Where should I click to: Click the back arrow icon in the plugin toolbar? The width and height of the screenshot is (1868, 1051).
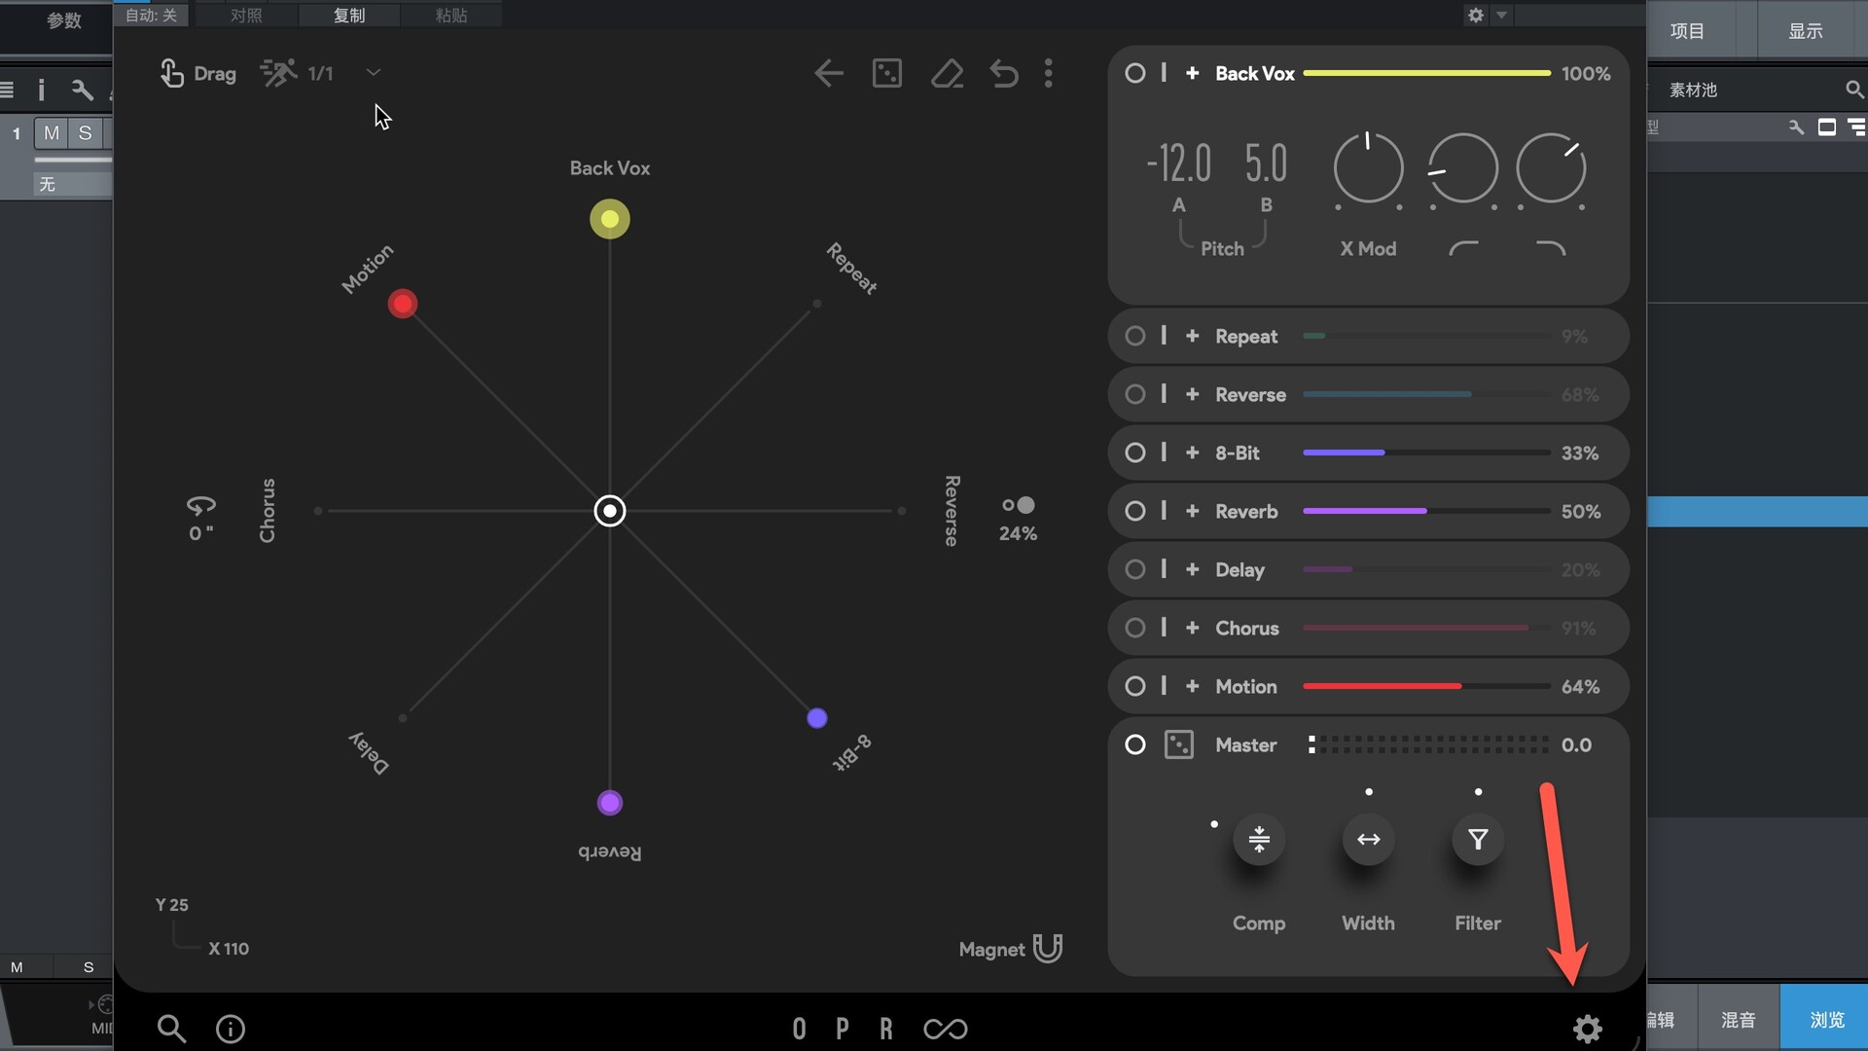point(829,73)
